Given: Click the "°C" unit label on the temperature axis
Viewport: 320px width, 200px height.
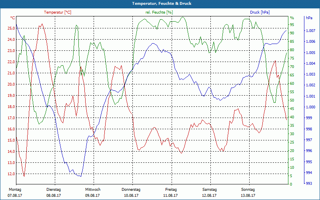Looking at the screenshot, I should tap(13, 18).
